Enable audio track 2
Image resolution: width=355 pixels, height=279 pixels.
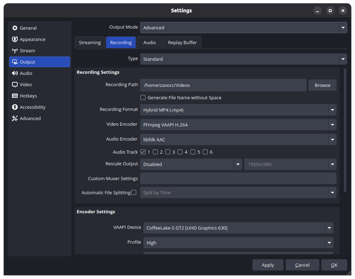[x=155, y=152]
